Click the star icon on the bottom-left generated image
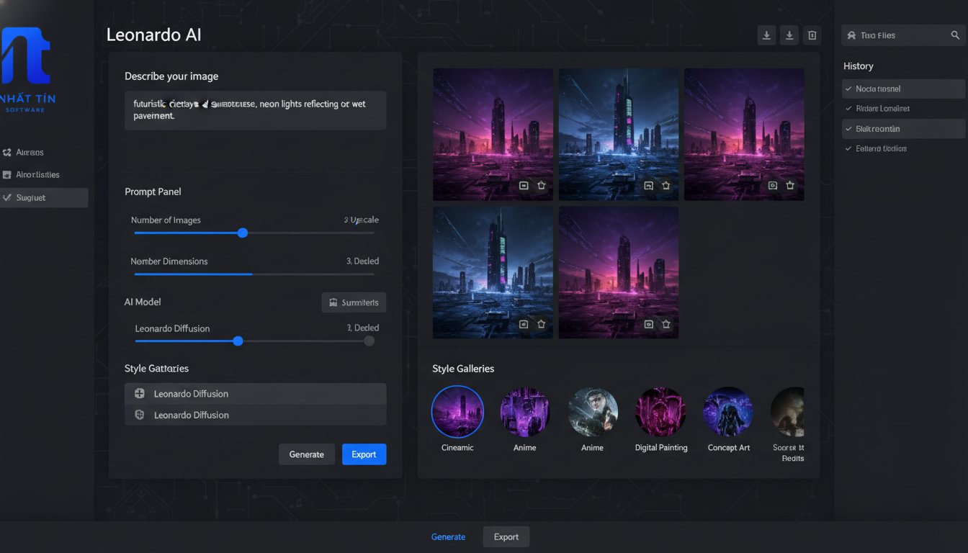This screenshot has height=553, width=968. 542,325
